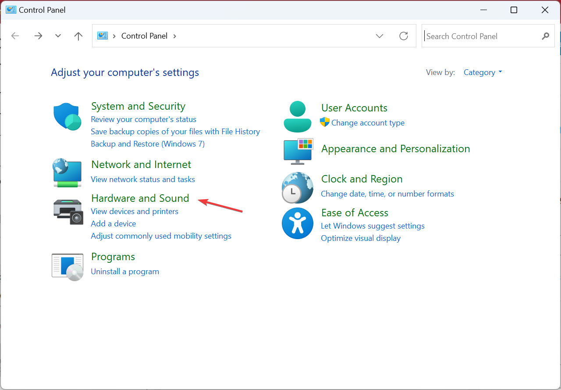Expand the chevron after Control Panel breadcrumb
Screen dimensions: 561x390
pyautogui.click(x=174, y=36)
